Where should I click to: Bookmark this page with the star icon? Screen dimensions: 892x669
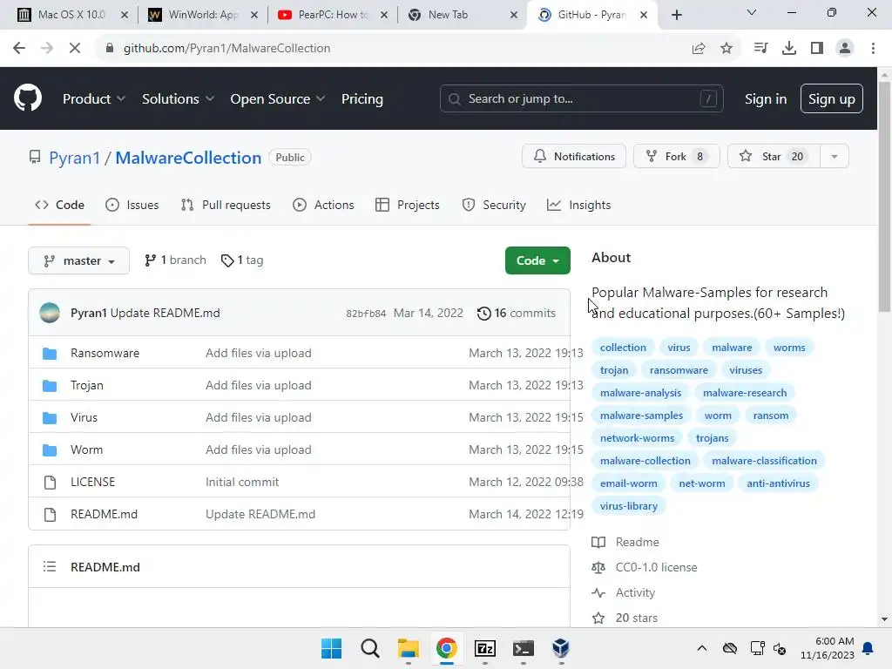[x=726, y=49]
